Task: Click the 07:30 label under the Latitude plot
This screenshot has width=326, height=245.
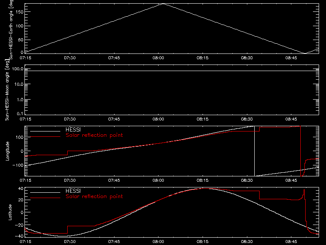Action: [x=70, y=242]
